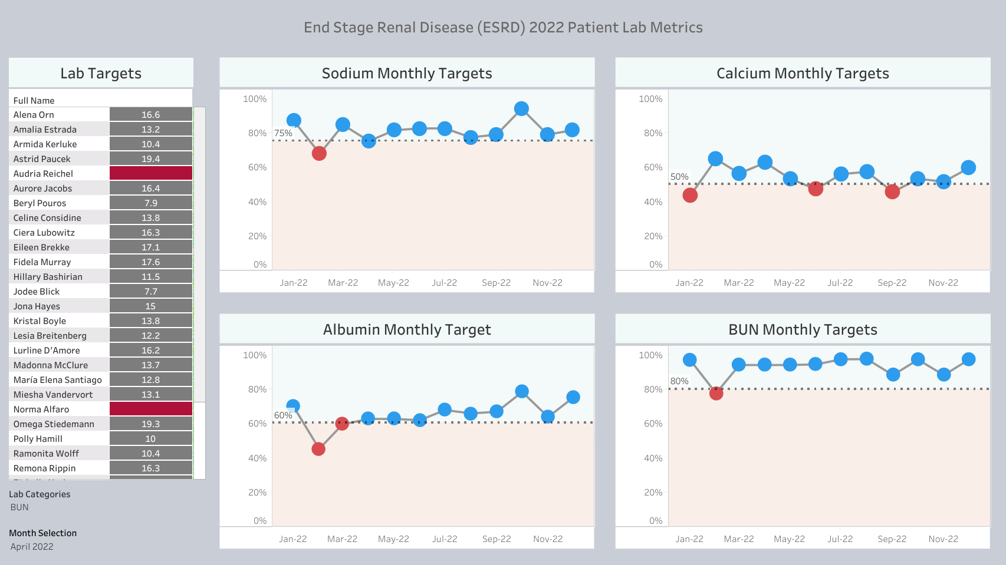Click the Sodium Monthly Targets title

pos(407,73)
